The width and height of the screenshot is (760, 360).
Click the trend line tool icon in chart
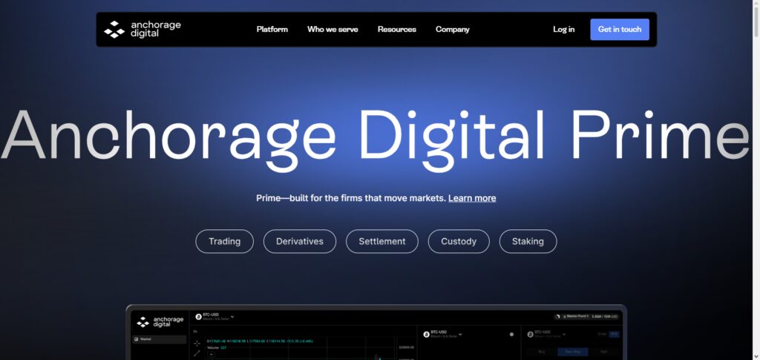point(197,354)
